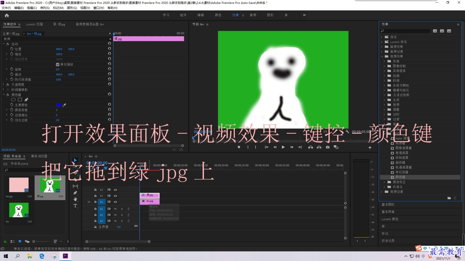
Task: Expand Video Transitions folder
Action: [382, 192]
